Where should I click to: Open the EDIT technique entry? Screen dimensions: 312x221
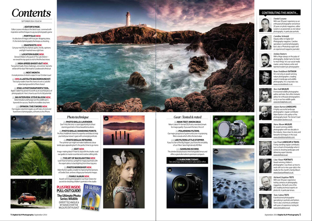(78, 149)
